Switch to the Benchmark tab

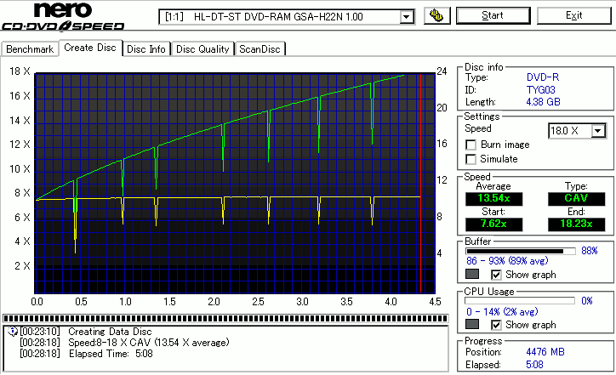pos(30,49)
